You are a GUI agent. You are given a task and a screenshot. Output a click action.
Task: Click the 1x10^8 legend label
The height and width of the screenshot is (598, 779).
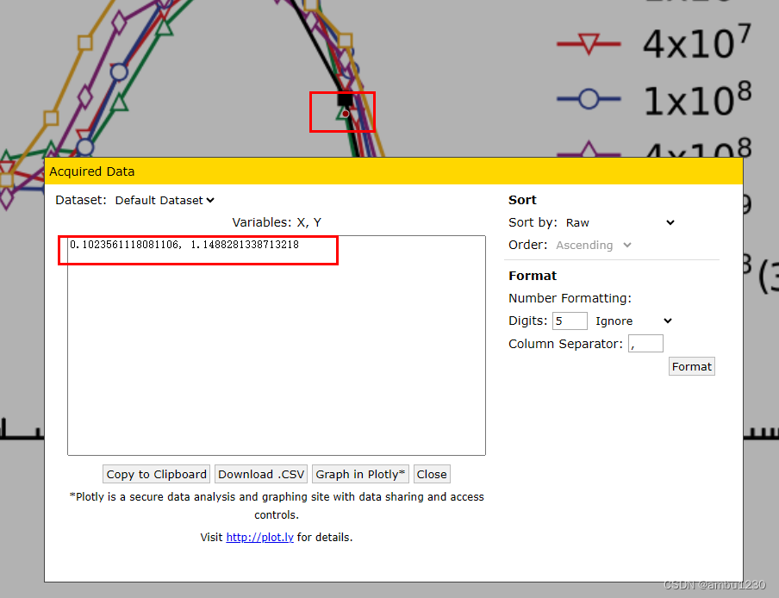(697, 99)
